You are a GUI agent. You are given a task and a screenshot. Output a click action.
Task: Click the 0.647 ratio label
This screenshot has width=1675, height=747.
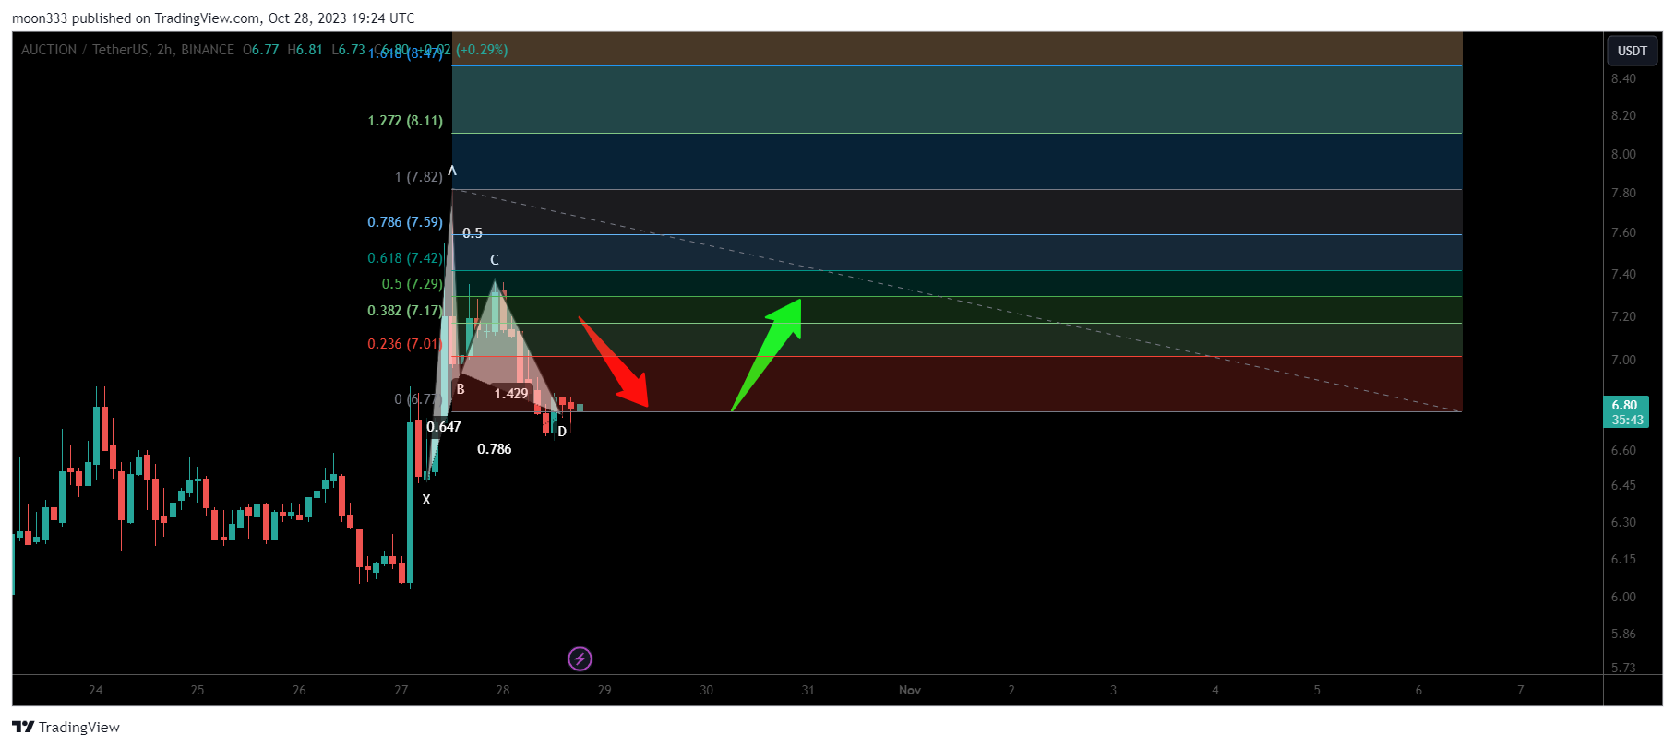point(444,427)
